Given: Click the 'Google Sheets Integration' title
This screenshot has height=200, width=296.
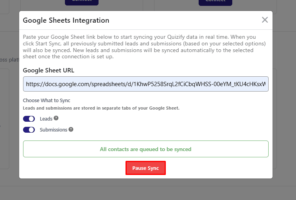Looking at the screenshot, I should coord(66,20).
